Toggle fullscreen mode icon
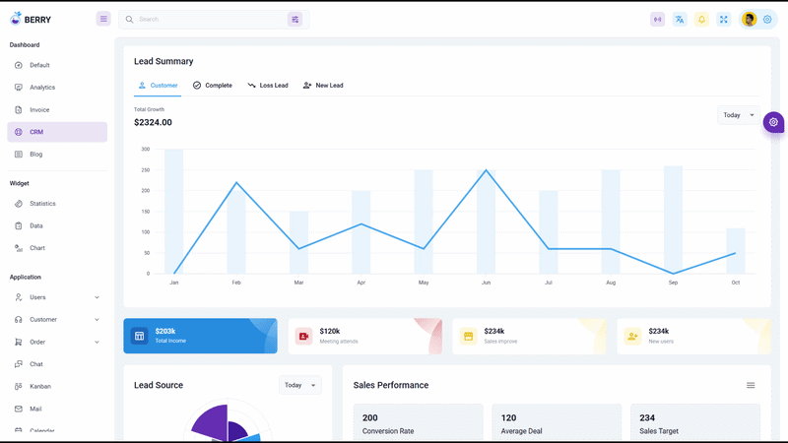The height and width of the screenshot is (443, 788). coord(724,20)
